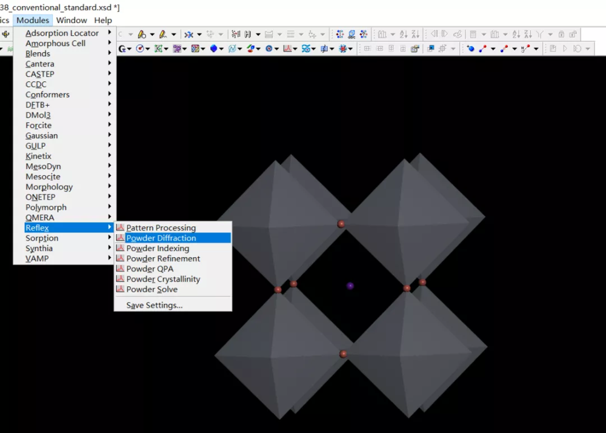Open the Sketch Atom tool dropdown arrow
This screenshot has width=606, height=433.
click(x=152, y=35)
